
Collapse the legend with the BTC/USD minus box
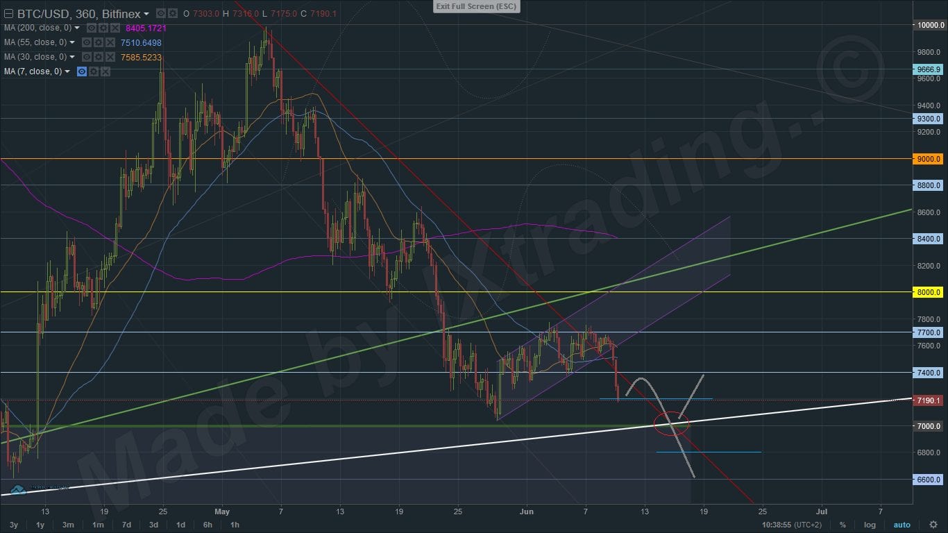[8, 14]
